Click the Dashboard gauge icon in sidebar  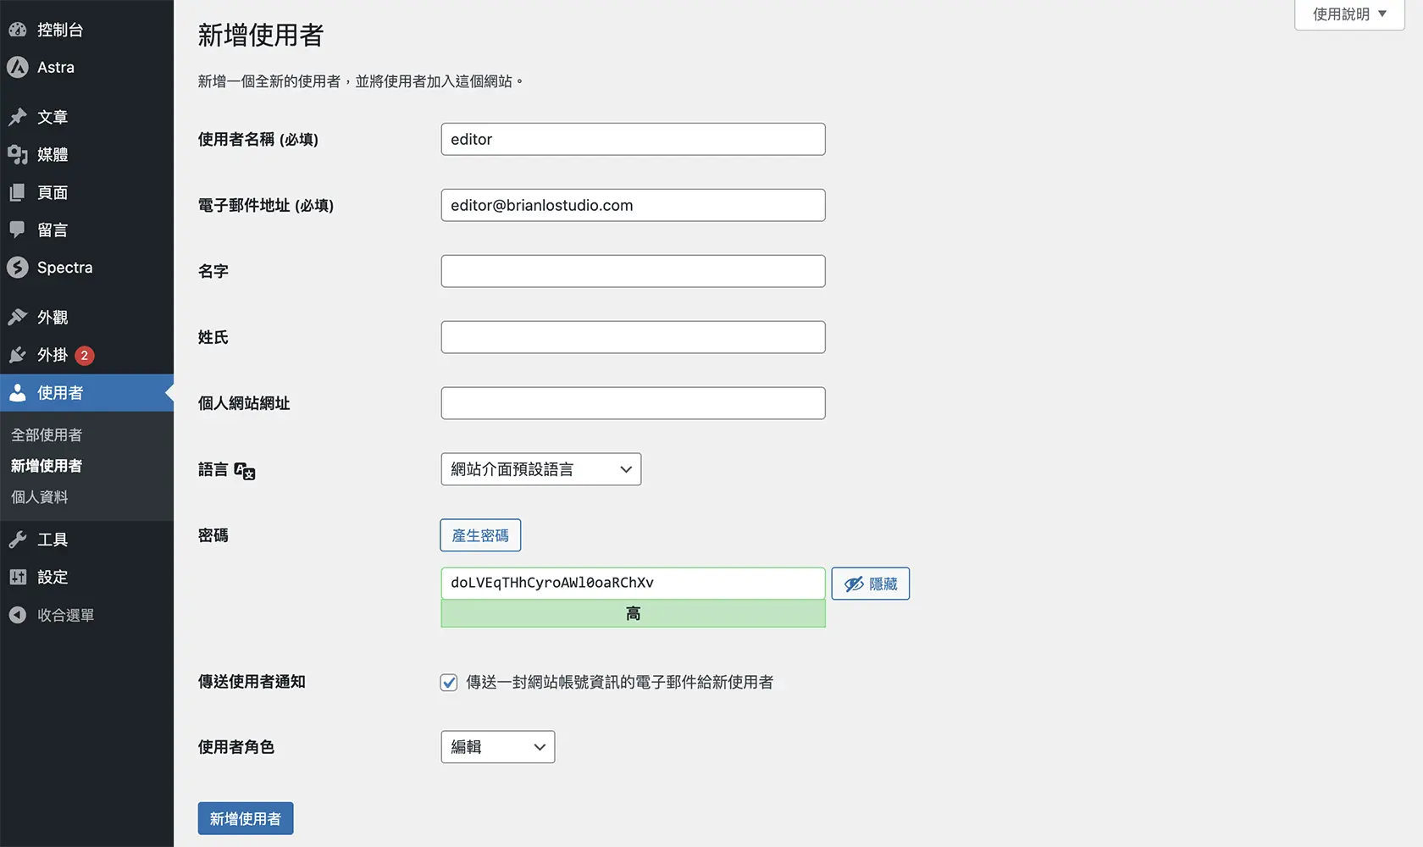click(18, 30)
